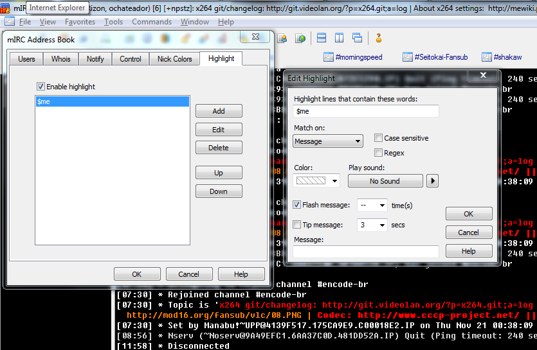537x350 pixels.
Task: Switch to the Whois tab
Action: (x=60, y=59)
